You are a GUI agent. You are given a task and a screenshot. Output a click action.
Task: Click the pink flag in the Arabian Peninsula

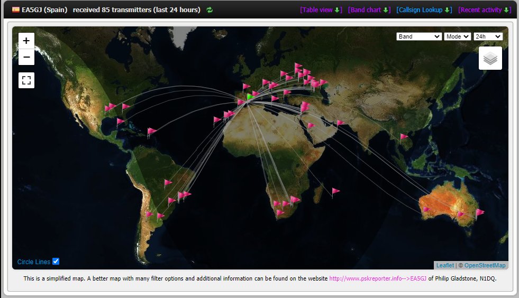point(311,126)
